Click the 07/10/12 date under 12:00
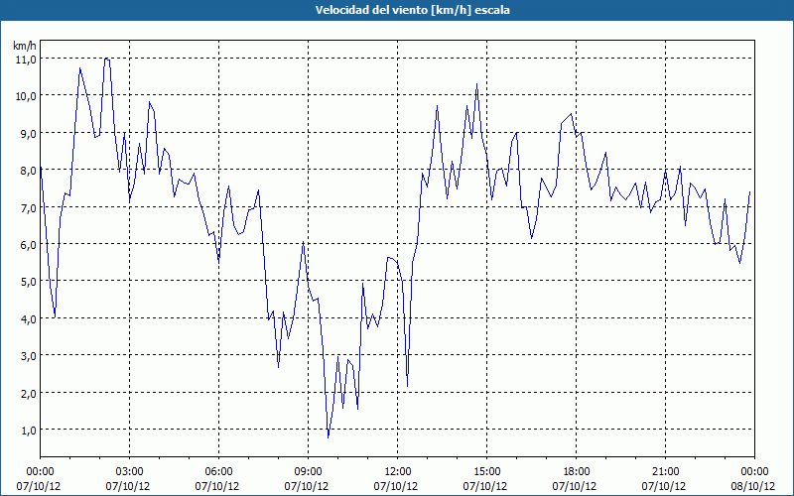This screenshot has width=794, height=496. [396, 486]
